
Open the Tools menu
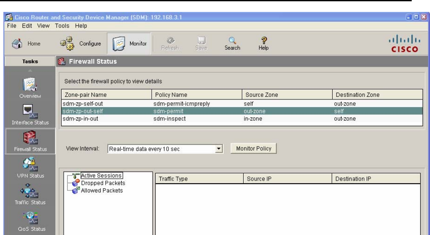click(x=62, y=26)
